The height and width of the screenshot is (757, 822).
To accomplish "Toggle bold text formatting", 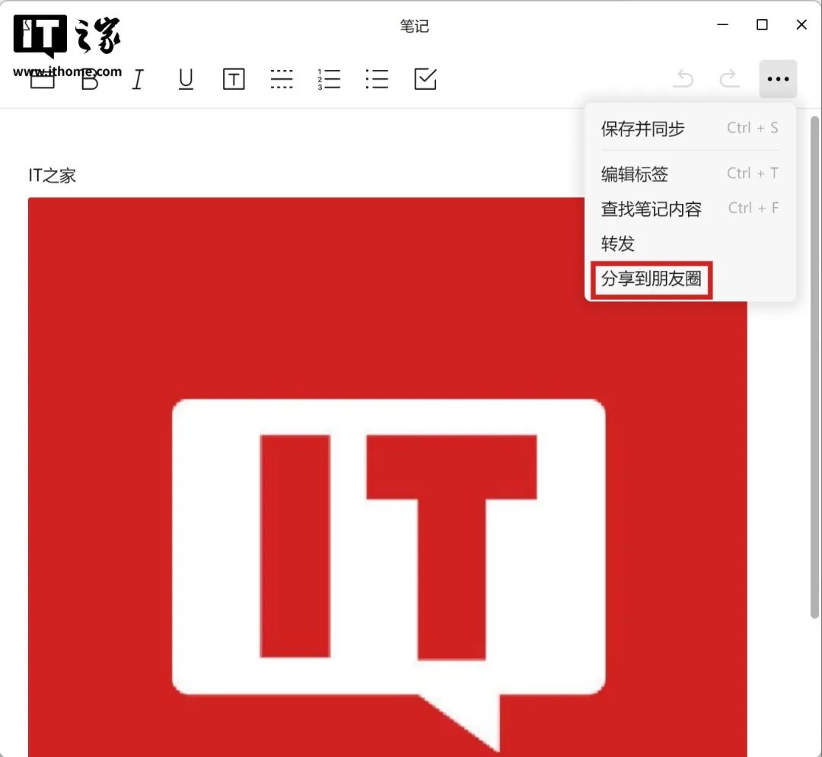I will (90, 80).
